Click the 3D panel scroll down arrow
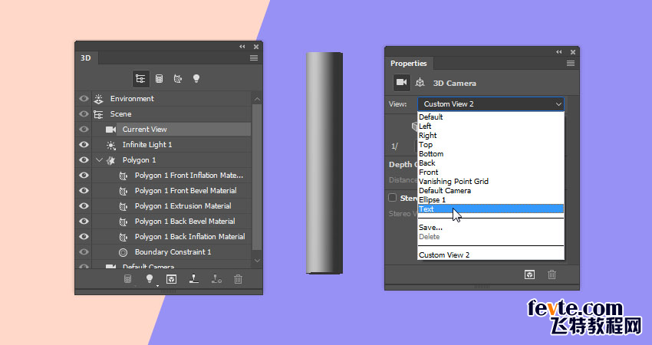The width and height of the screenshot is (652, 345). [x=257, y=261]
